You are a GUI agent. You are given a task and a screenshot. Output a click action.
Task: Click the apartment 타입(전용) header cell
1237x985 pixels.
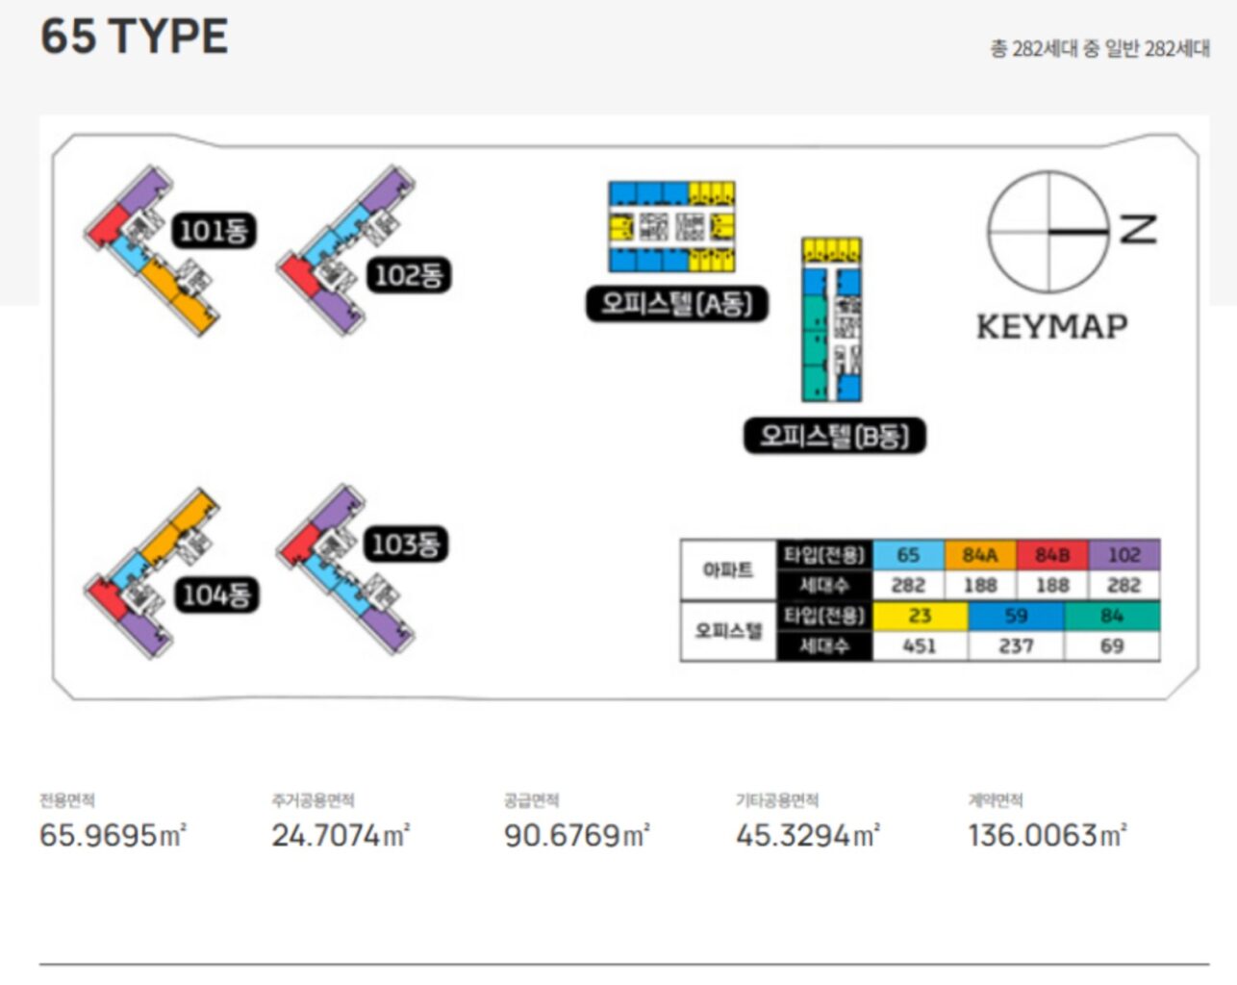pos(824,555)
